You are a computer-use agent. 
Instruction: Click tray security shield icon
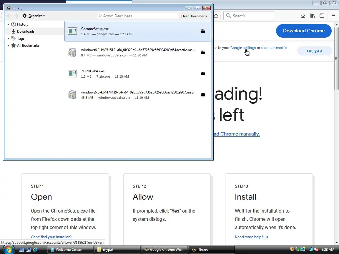click(292, 249)
